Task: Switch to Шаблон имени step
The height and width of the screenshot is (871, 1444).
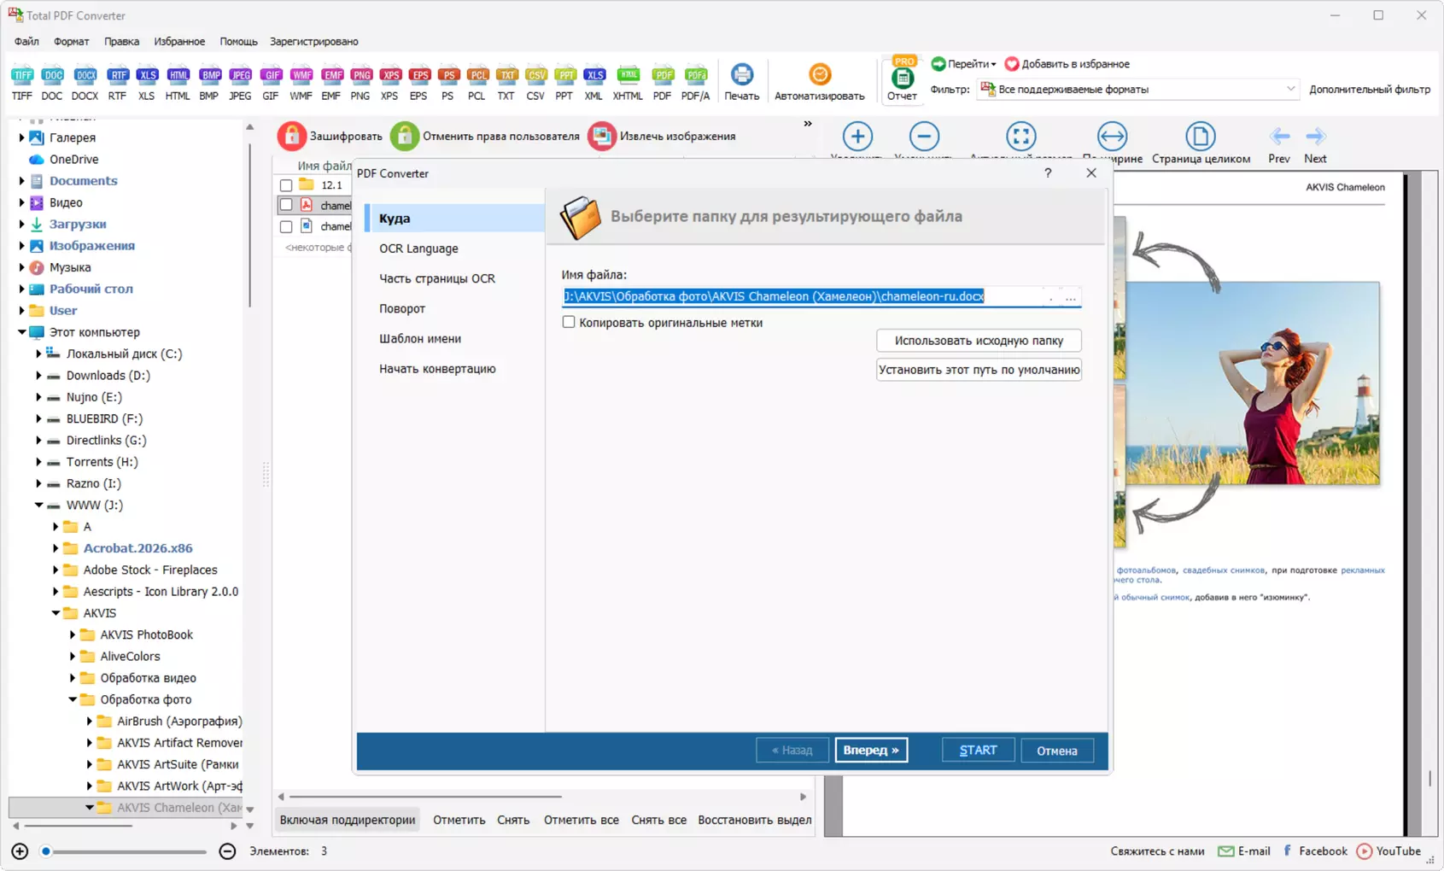Action: pos(420,338)
